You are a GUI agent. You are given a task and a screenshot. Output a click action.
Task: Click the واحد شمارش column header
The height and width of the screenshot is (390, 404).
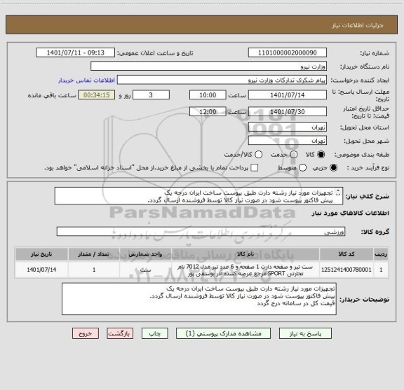[x=145, y=254]
